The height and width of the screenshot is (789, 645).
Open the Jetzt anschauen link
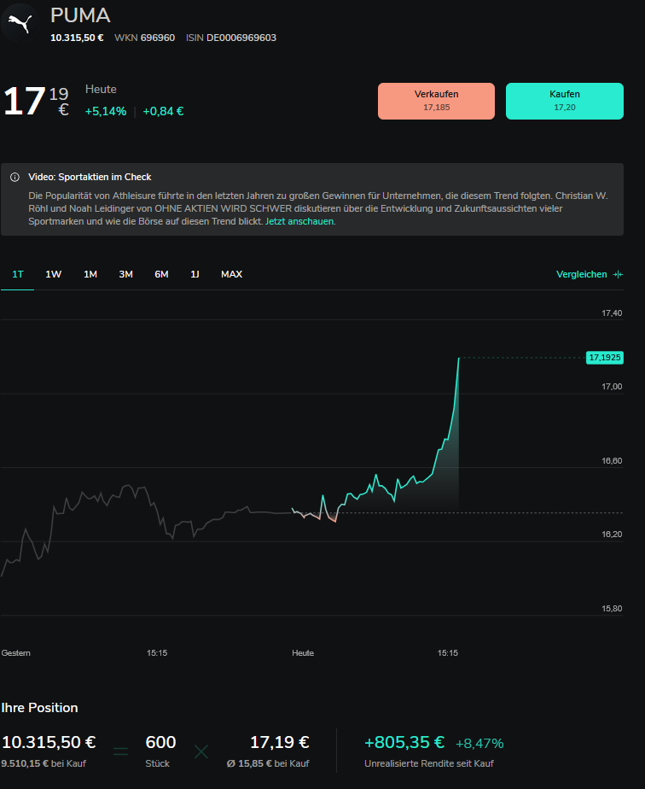[300, 221]
